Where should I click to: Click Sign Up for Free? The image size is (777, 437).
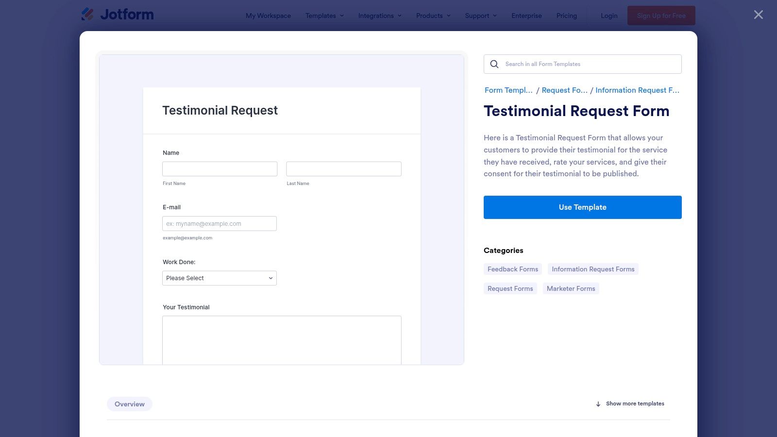pyautogui.click(x=661, y=16)
